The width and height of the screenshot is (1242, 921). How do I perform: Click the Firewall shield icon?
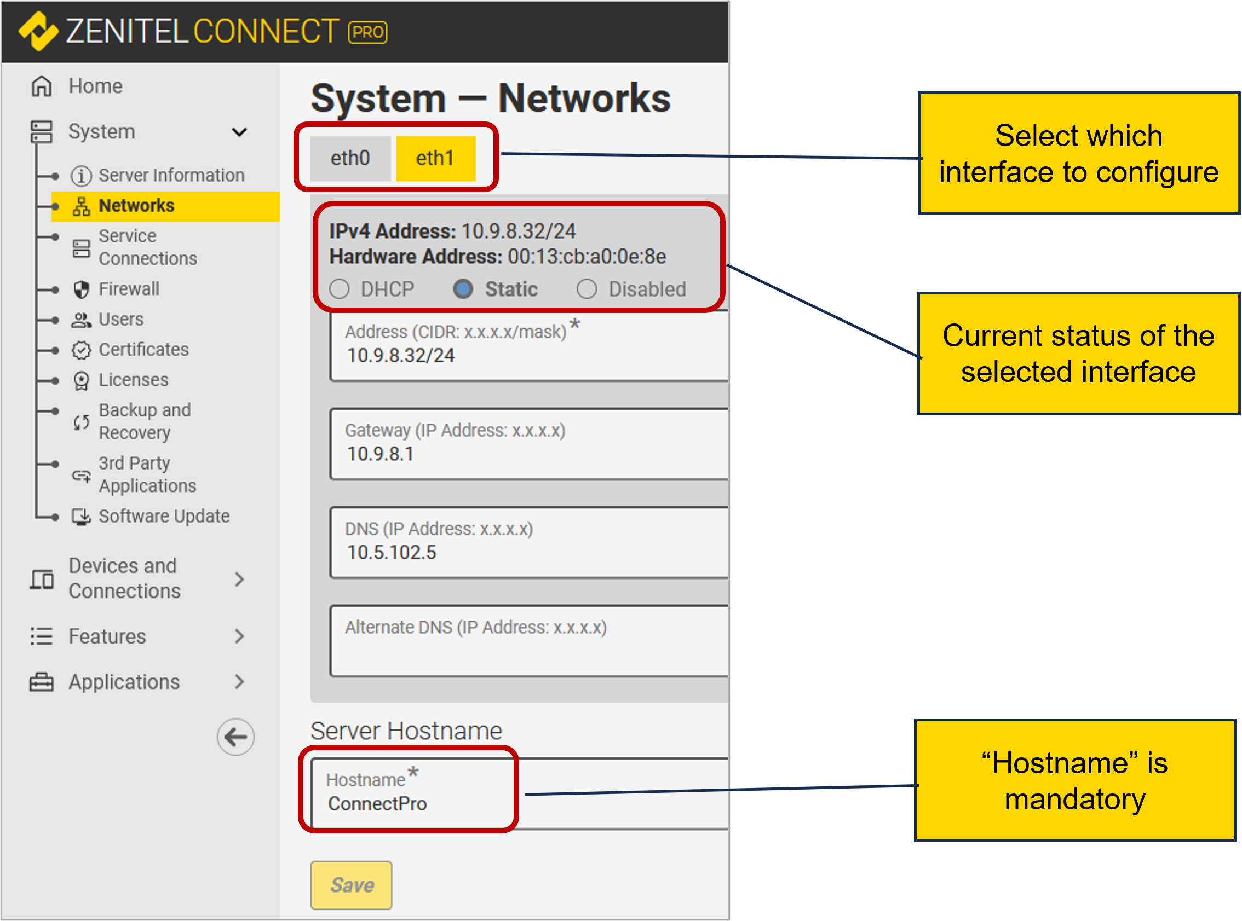(x=82, y=289)
